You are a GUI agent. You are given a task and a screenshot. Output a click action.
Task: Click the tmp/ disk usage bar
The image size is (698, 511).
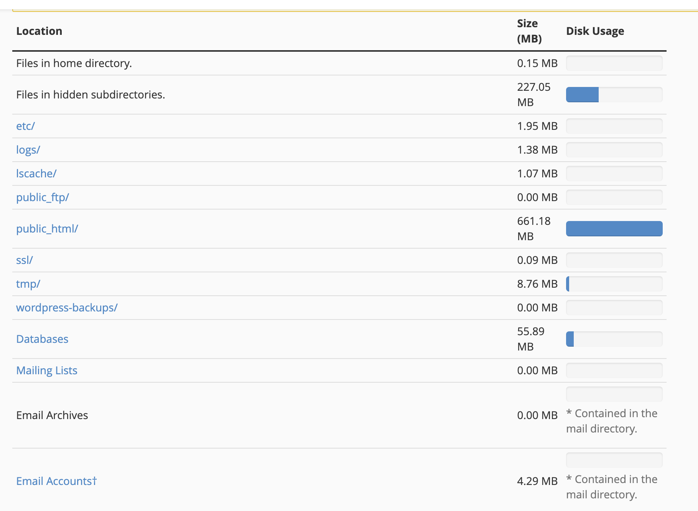[614, 284]
